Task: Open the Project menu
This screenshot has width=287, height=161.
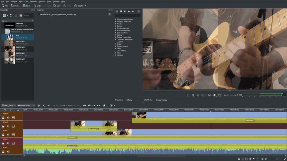Action: click(14, 1)
